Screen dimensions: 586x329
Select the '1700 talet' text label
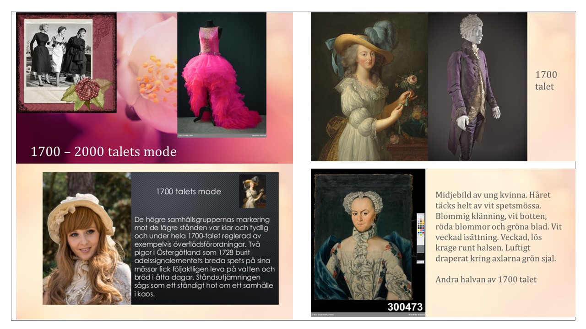pyautogui.click(x=546, y=80)
